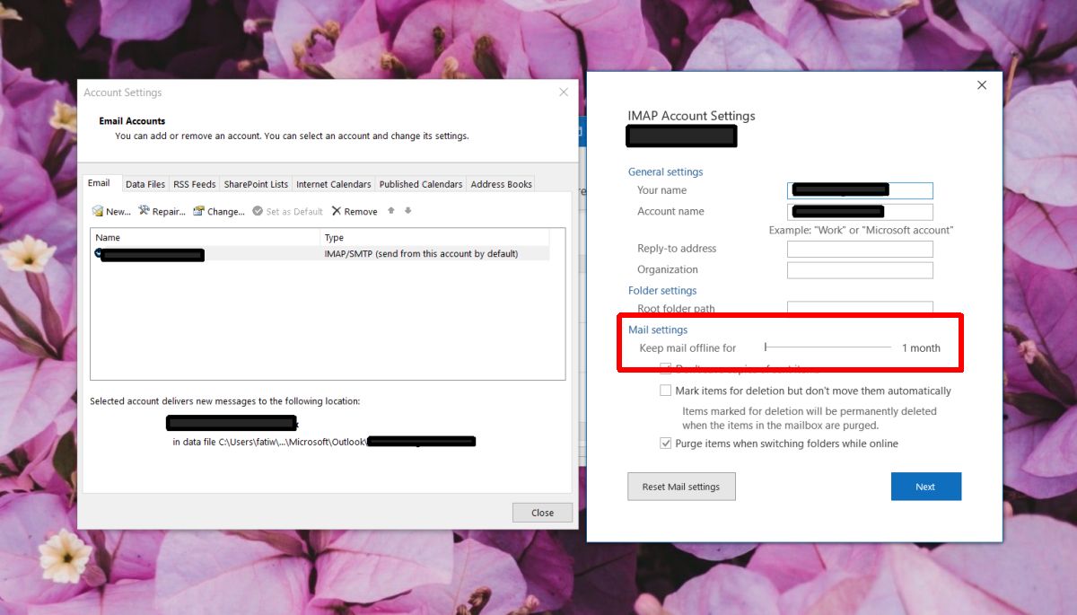Viewport: 1077px width, 615px height.
Task: Click Close button in Account Settings
Action: click(x=542, y=513)
